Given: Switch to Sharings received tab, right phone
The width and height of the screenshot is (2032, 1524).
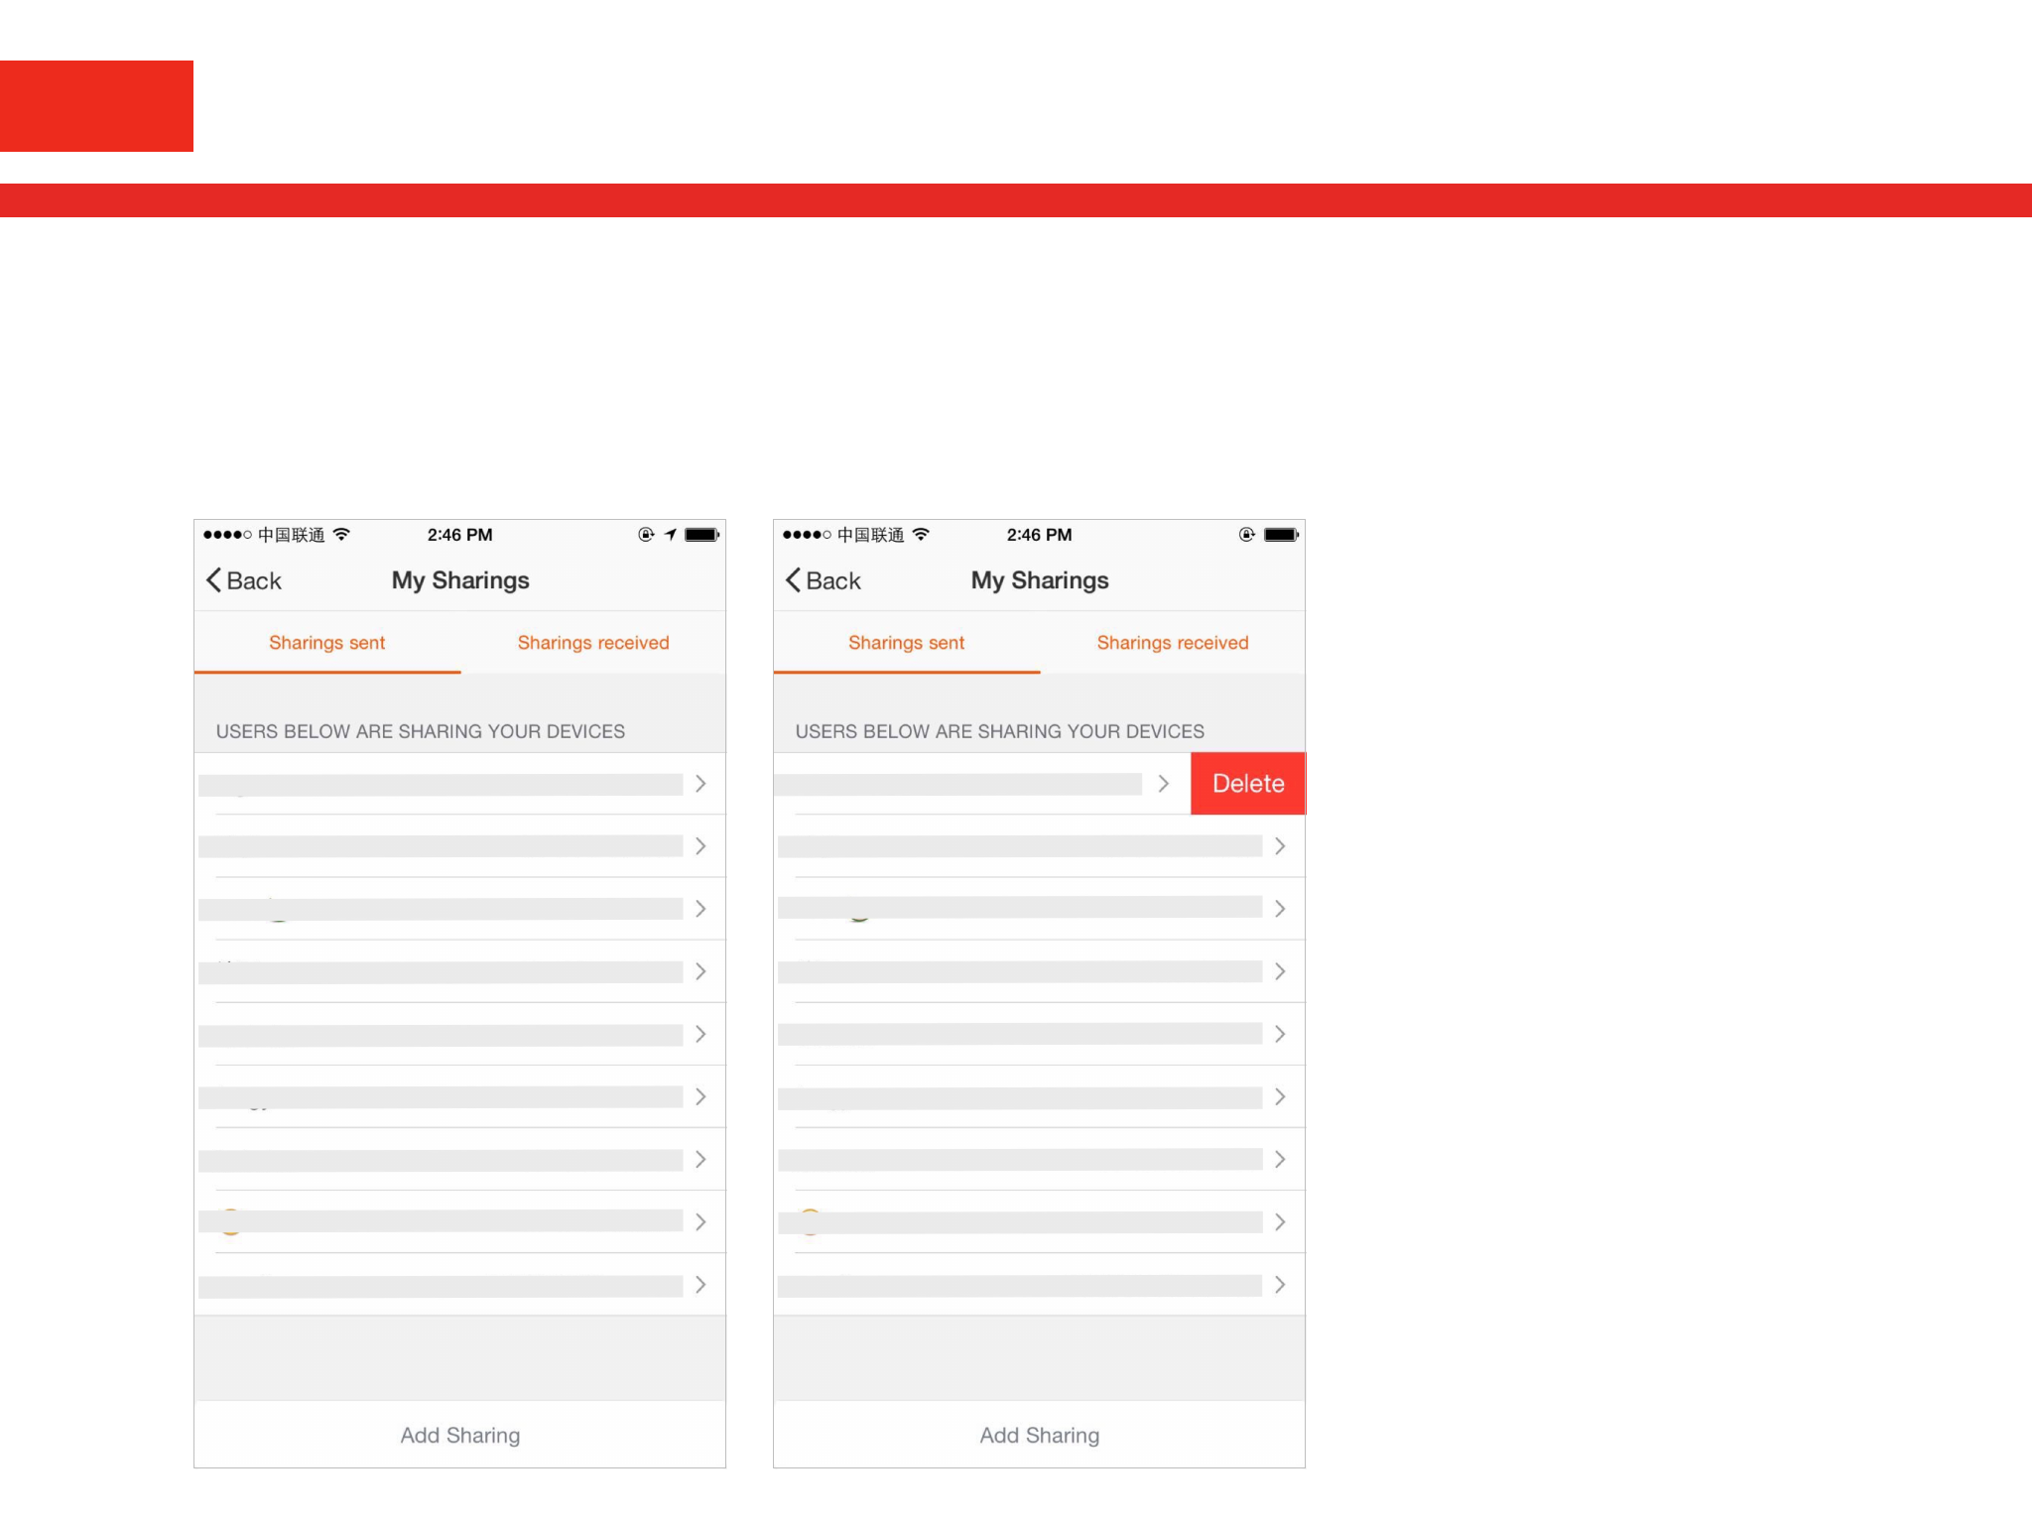Looking at the screenshot, I should pos(1173,643).
